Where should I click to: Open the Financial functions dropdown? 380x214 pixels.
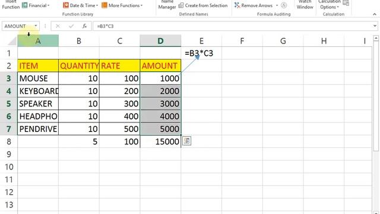pos(36,5)
